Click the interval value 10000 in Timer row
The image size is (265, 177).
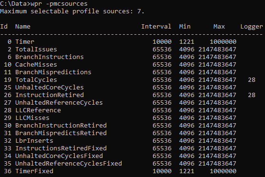point(162,42)
